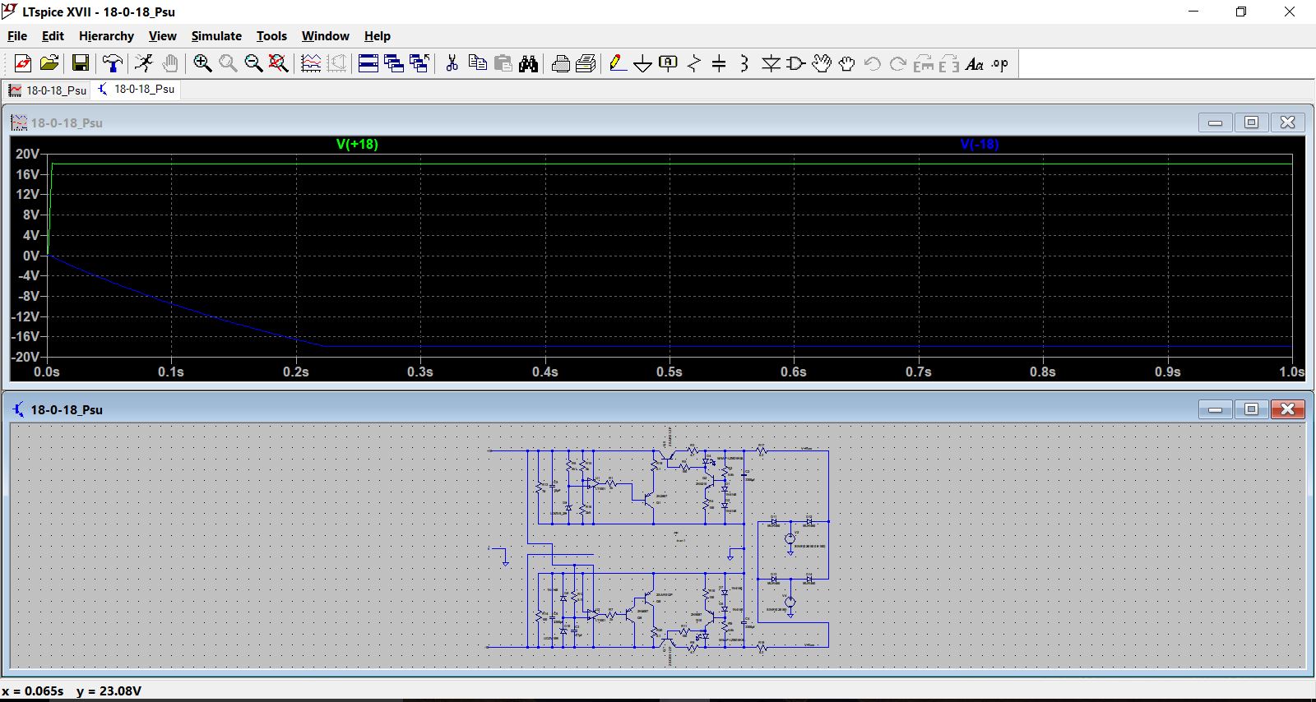This screenshot has height=702, width=1316.
Task: Select the Copy tool icon
Action: click(x=477, y=63)
